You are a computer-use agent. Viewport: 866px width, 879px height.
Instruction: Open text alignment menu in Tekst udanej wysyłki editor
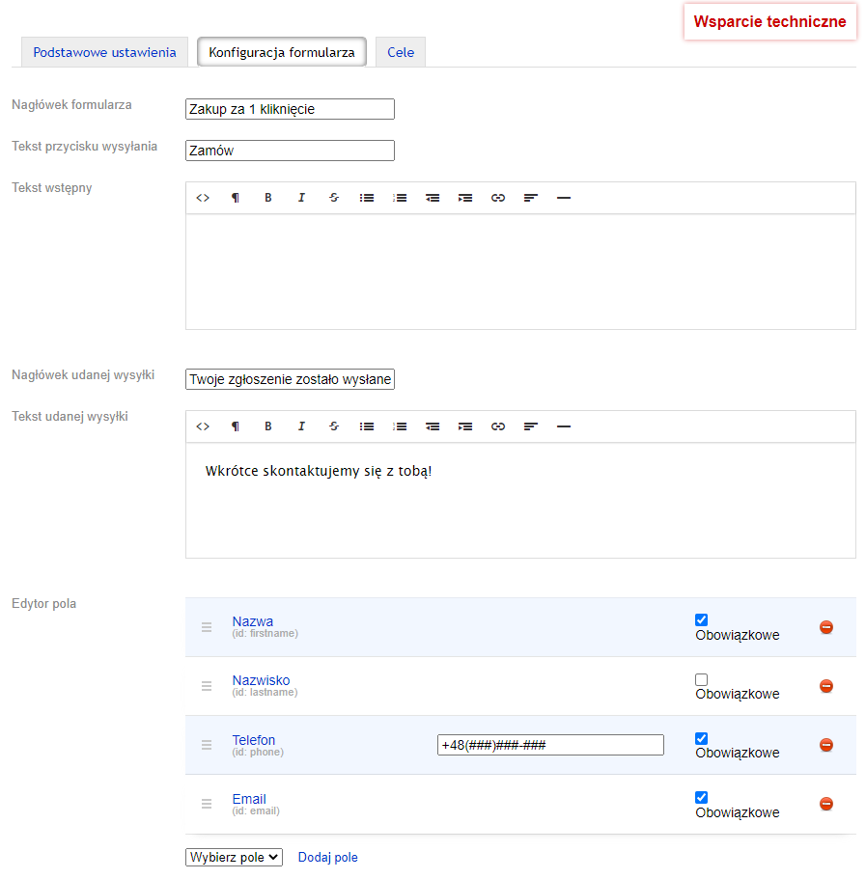click(531, 426)
